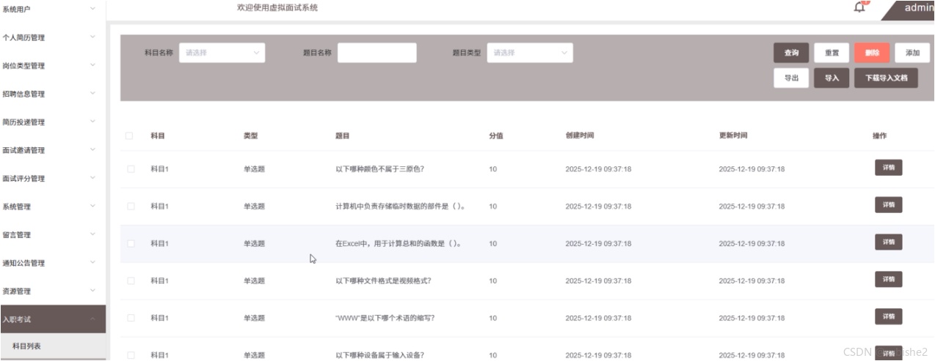This screenshot has width=935, height=361.
Task: Open the 科目列表 submenu item
Action: [53, 346]
